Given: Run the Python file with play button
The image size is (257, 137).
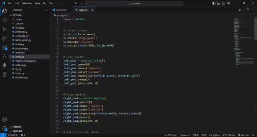Looking at the screenshot, I should pos(240,10).
